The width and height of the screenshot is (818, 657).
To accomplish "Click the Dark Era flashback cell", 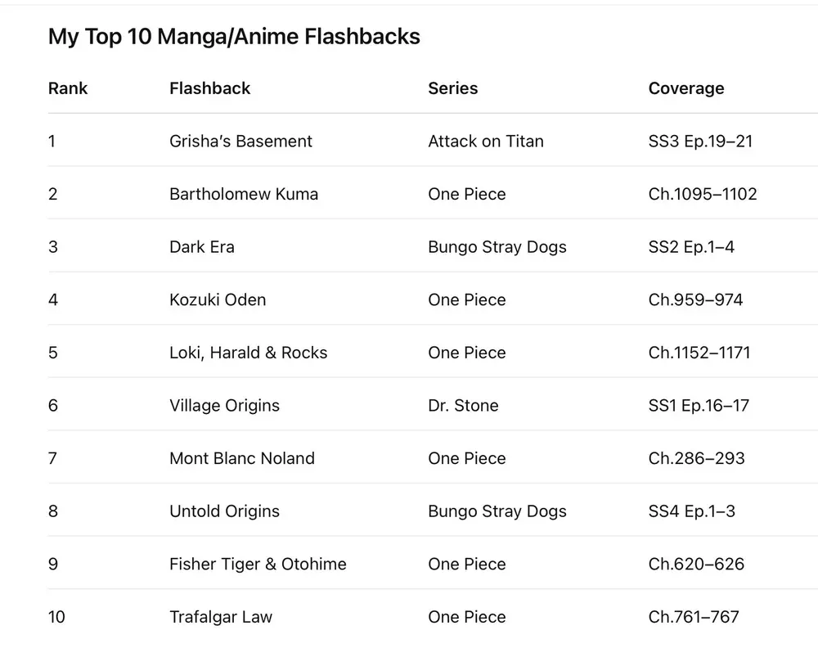I will (x=202, y=247).
